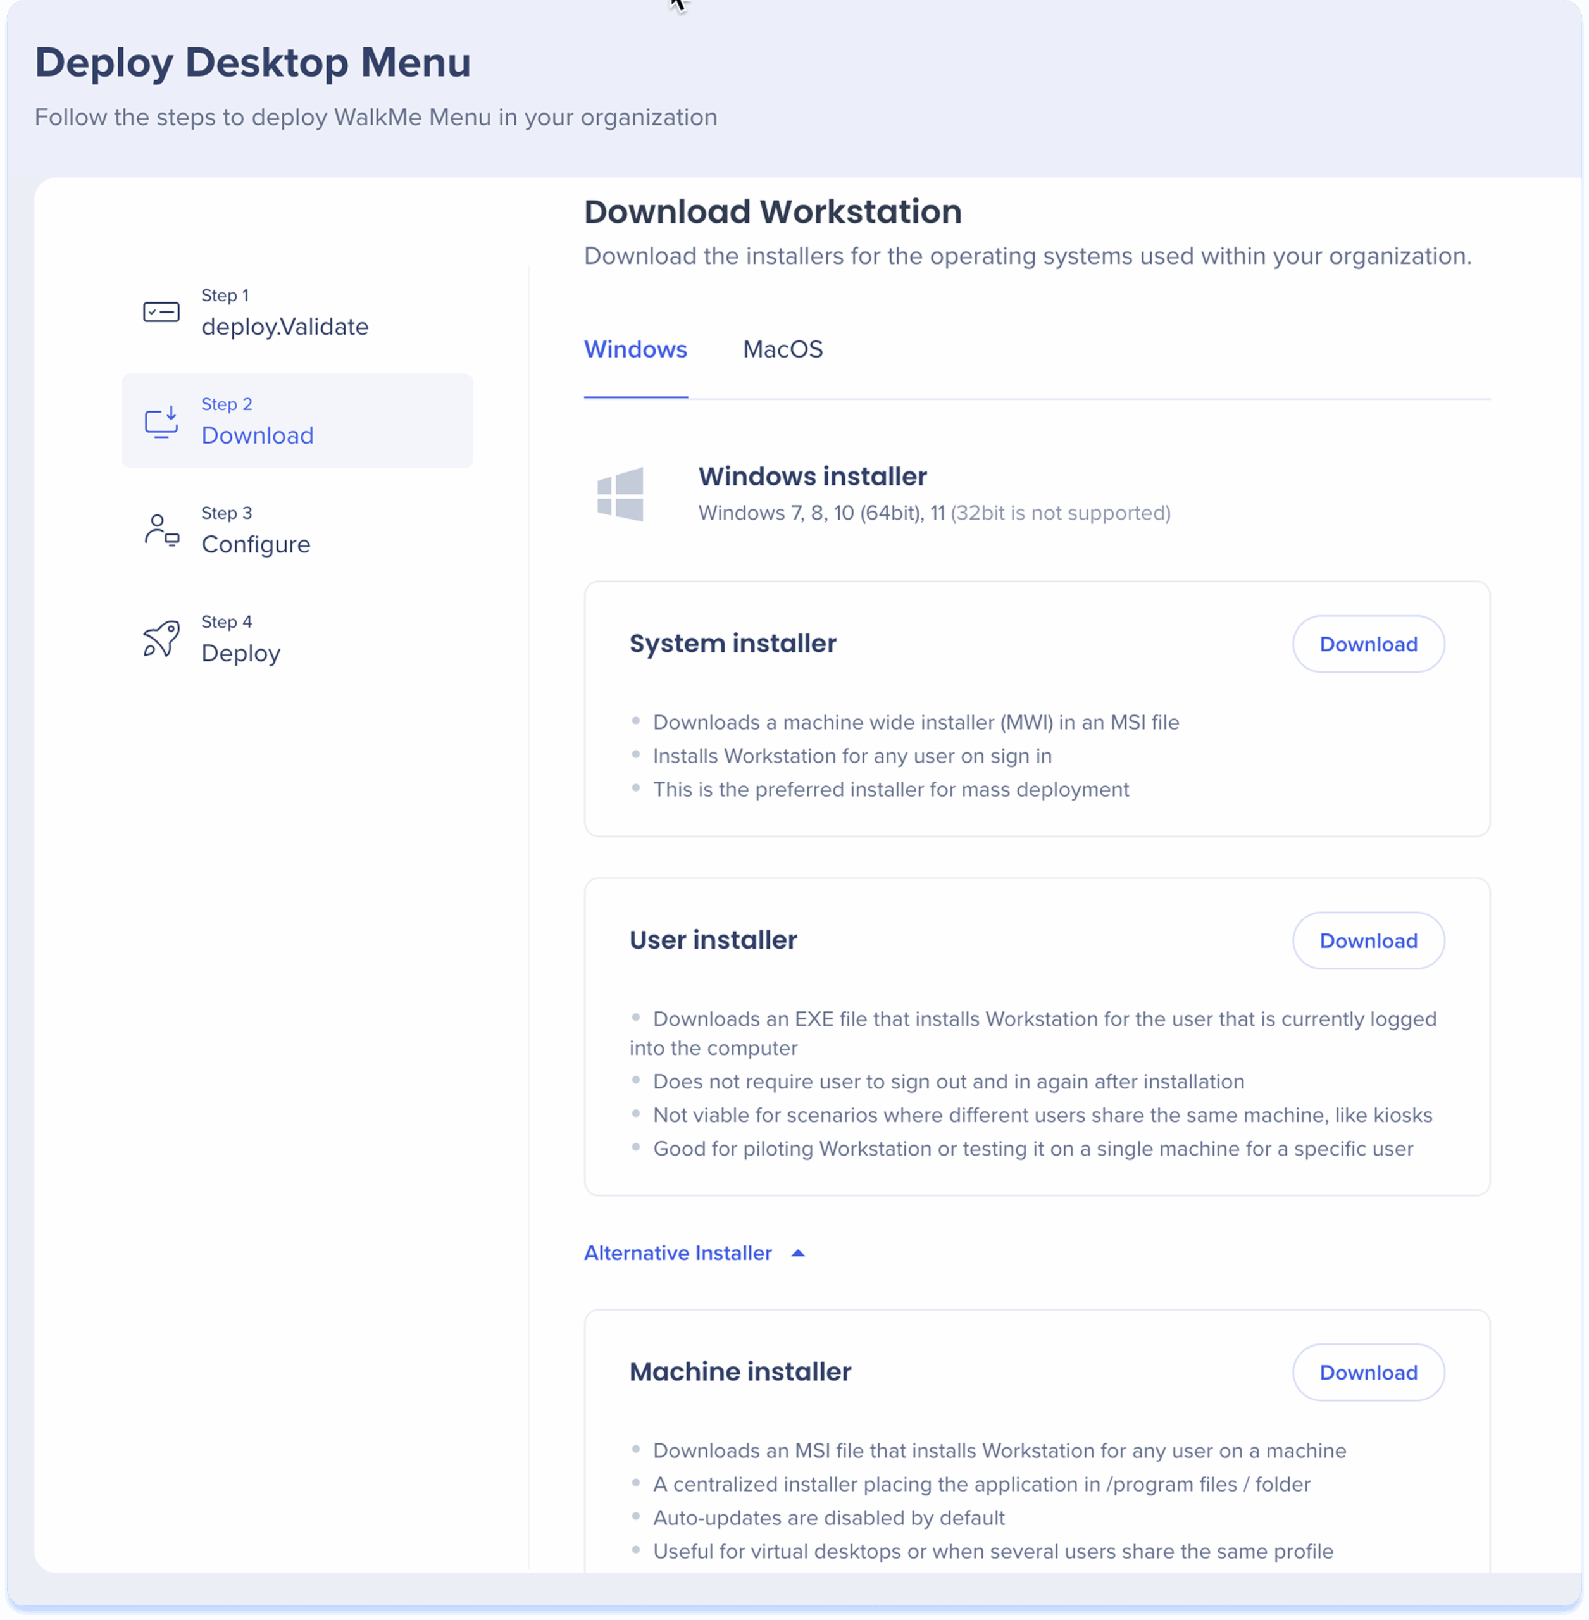The image size is (1589, 1620).
Task: Select Step 2 Download in sidebar
Action: (x=297, y=421)
